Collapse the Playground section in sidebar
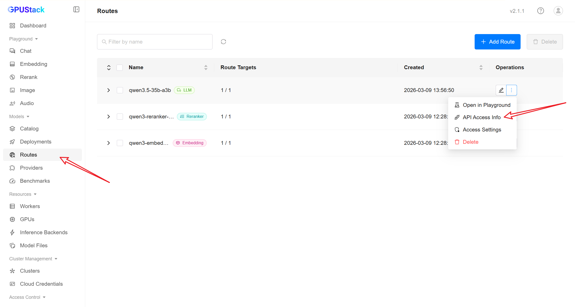This screenshot has height=307, width=575. [x=23, y=39]
